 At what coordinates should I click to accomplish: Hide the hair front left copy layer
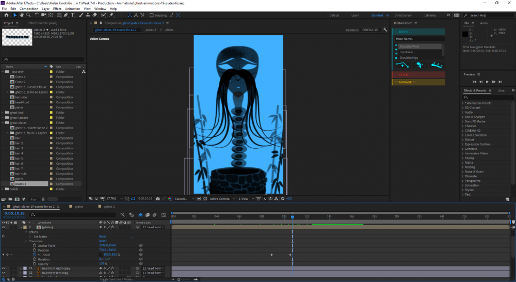click(3, 273)
